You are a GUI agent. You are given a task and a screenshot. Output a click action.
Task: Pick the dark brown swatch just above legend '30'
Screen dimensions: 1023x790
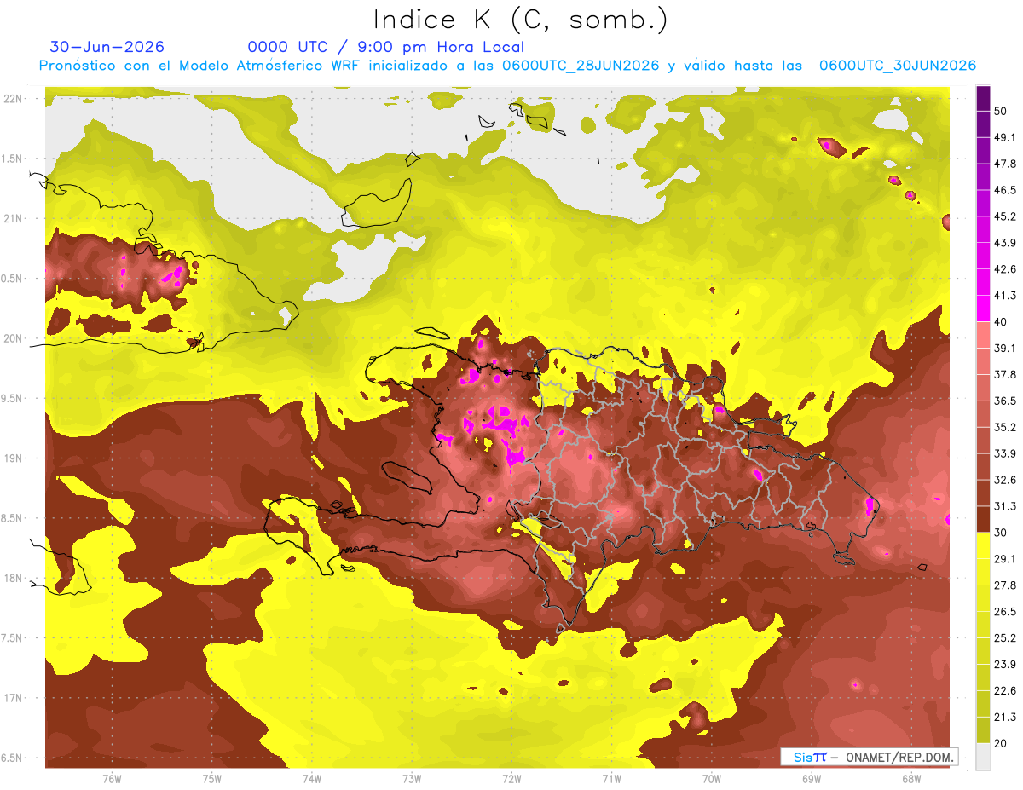[x=983, y=519]
